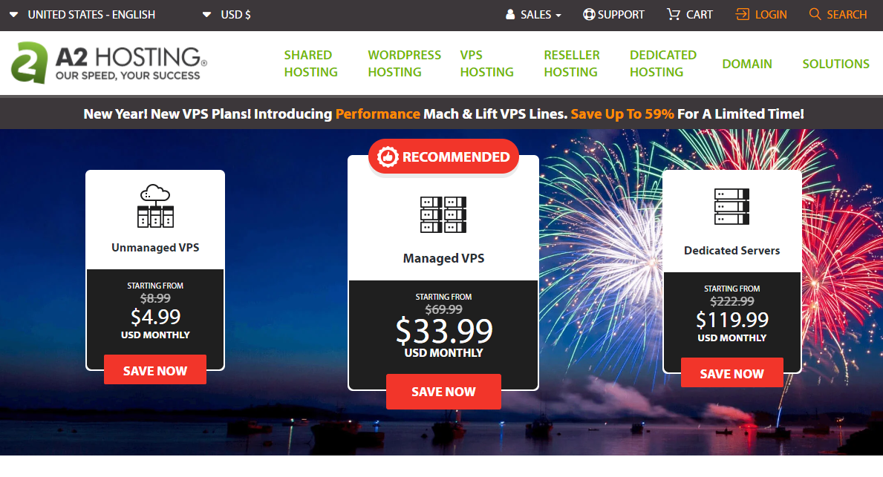The width and height of the screenshot is (883, 477).
Task: Select the Domain menu item
Action: tap(746, 64)
